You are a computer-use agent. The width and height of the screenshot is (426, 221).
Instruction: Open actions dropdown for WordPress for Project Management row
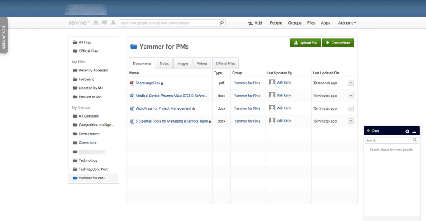350,108
